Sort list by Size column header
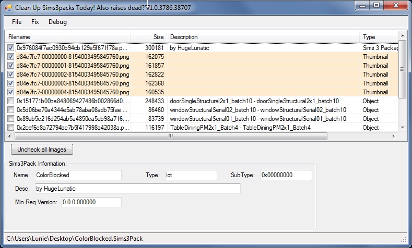 click(x=149, y=37)
